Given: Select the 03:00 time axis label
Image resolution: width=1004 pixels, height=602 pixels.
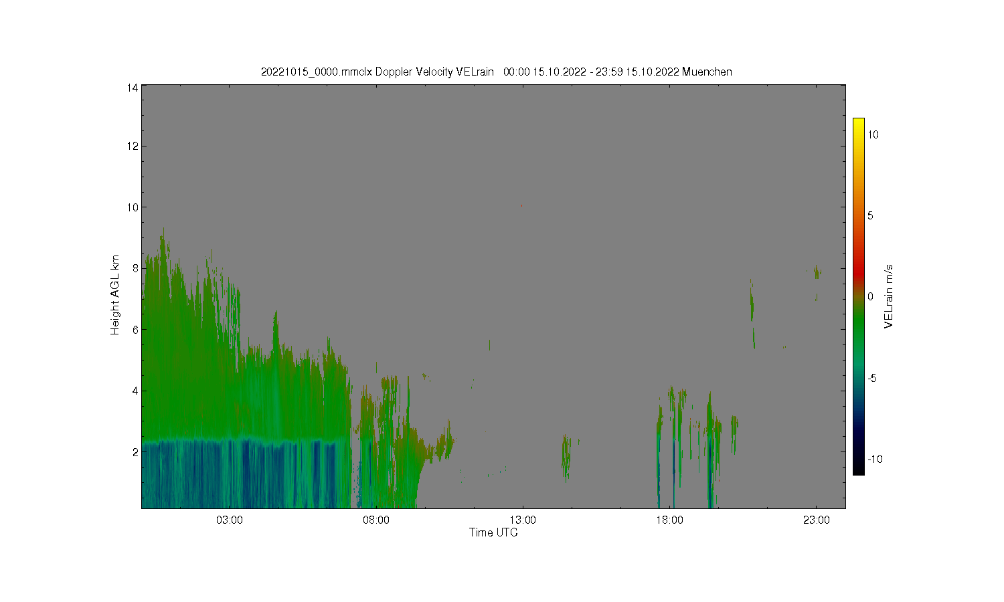Looking at the screenshot, I should pyautogui.click(x=230, y=520).
